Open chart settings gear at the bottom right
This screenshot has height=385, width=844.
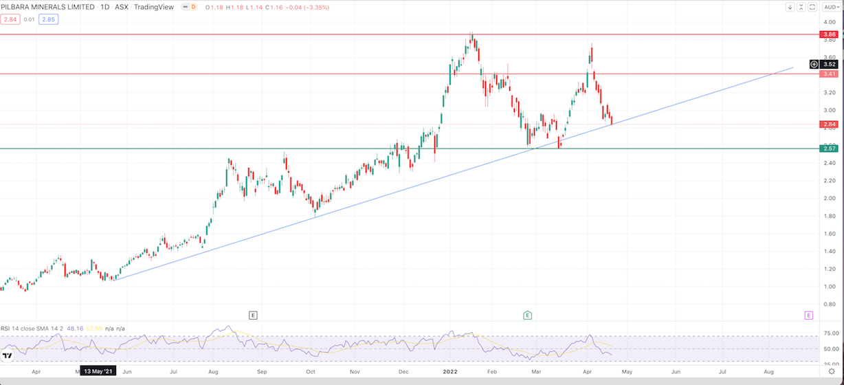pyautogui.click(x=831, y=371)
